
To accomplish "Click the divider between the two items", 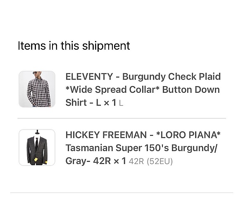I will (x=122, y=118).
